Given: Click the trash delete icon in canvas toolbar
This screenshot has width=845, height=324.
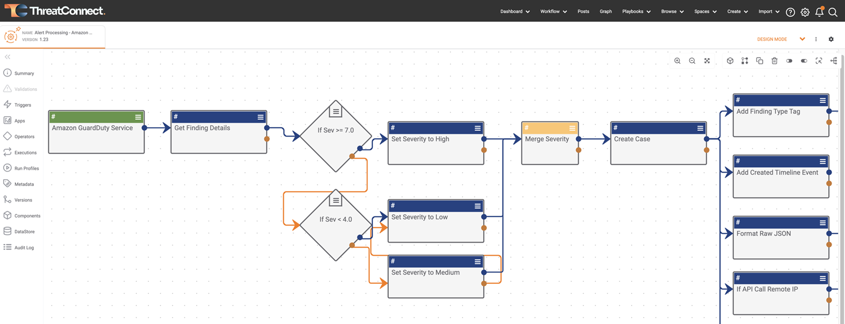Looking at the screenshot, I should (774, 61).
